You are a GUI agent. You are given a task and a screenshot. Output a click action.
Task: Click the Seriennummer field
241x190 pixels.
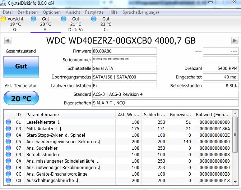click(125, 60)
